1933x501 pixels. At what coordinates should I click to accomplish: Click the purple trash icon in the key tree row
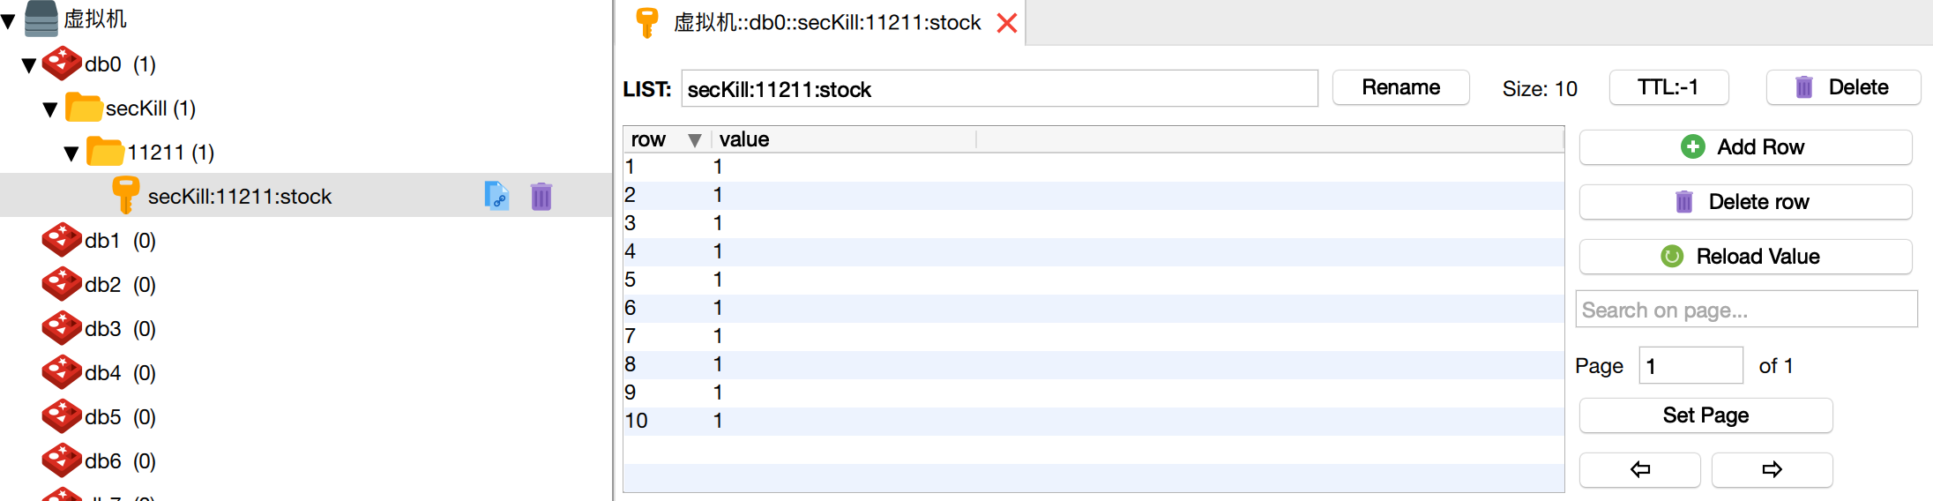541,196
